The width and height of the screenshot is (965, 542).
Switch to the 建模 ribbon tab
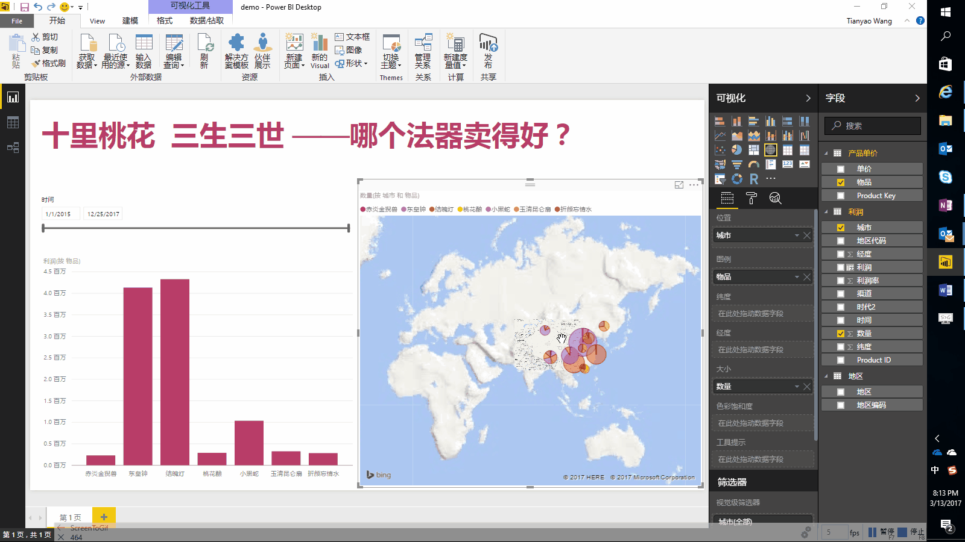click(130, 20)
